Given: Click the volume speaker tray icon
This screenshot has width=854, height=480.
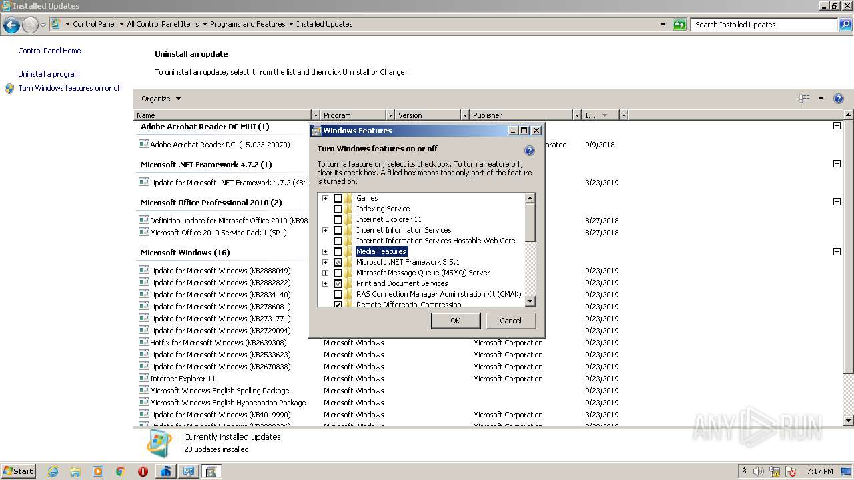Looking at the screenshot, I should [x=759, y=471].
